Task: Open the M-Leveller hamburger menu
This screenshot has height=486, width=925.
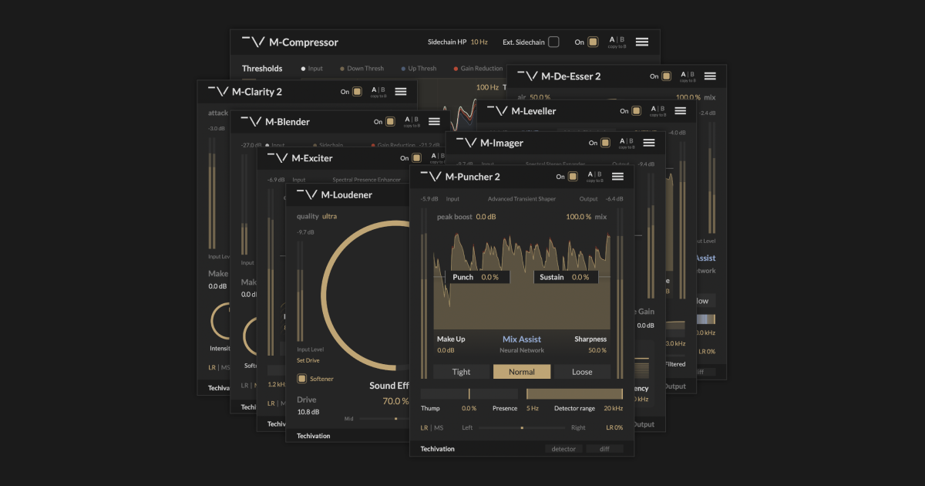Action: [x=680, y=111]
